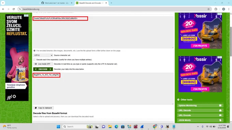Click the page vertical scrollbar thumb
Viewport: 232px width, 130px height.
pos(231,41)
